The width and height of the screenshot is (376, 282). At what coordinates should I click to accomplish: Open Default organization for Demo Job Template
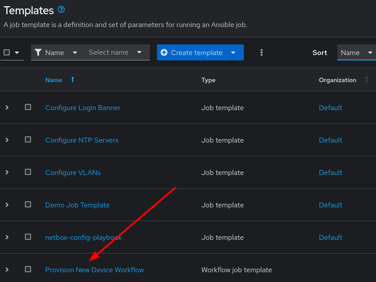(330, 205)
